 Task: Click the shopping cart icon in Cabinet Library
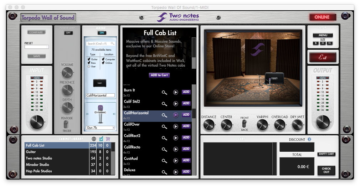pos(108,139)
